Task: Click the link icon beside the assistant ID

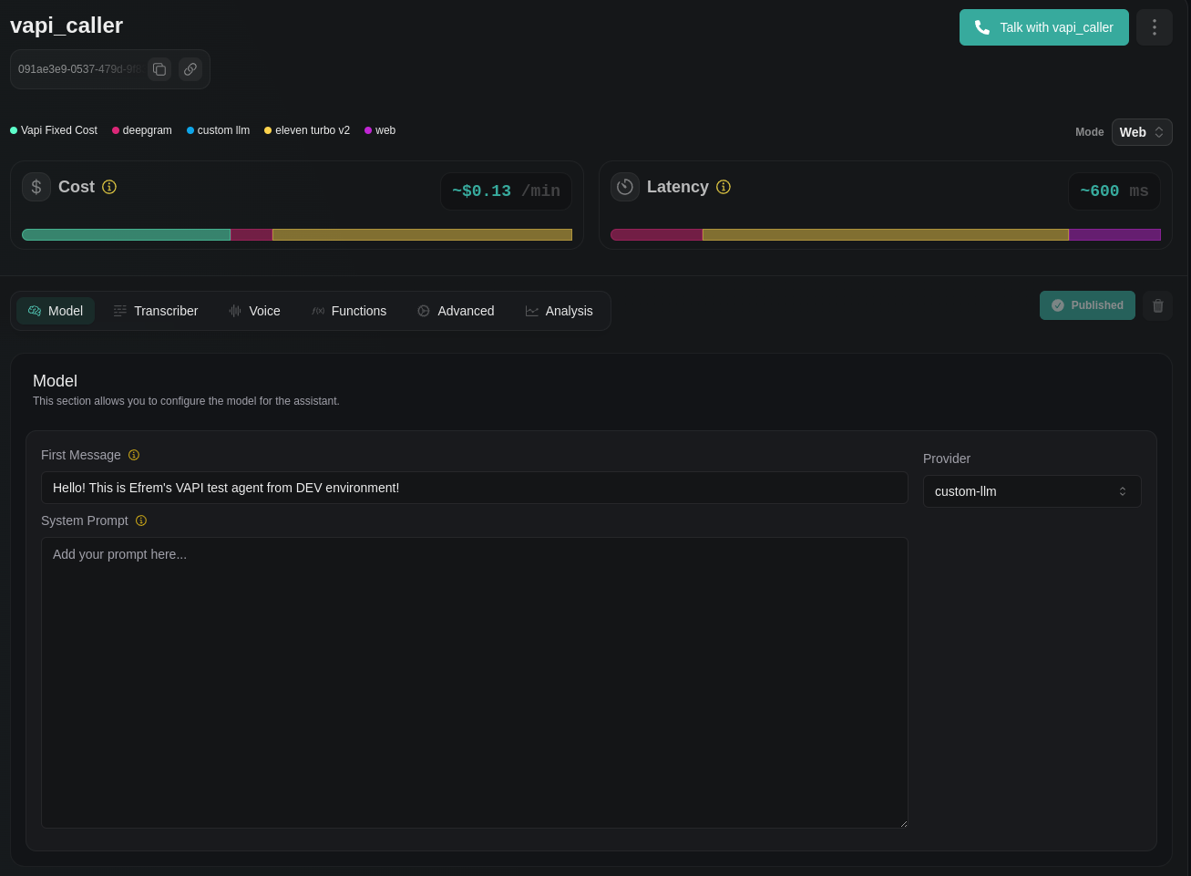Action: click(x=190, y=69)
